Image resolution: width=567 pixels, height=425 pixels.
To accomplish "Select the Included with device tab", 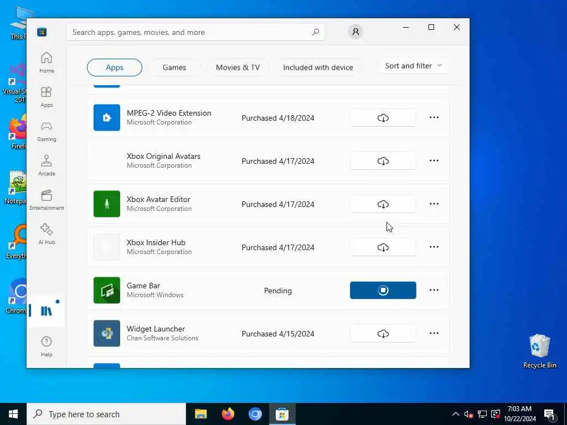I will 318,68.
